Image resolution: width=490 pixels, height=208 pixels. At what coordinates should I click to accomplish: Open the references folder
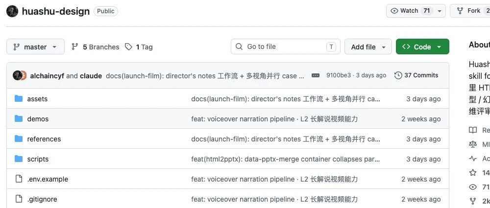44,139
